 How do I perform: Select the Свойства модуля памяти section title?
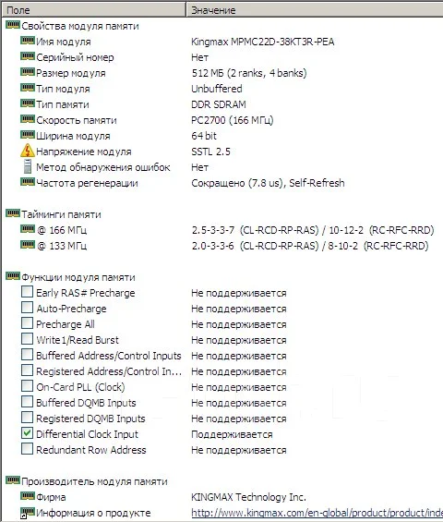80,26
